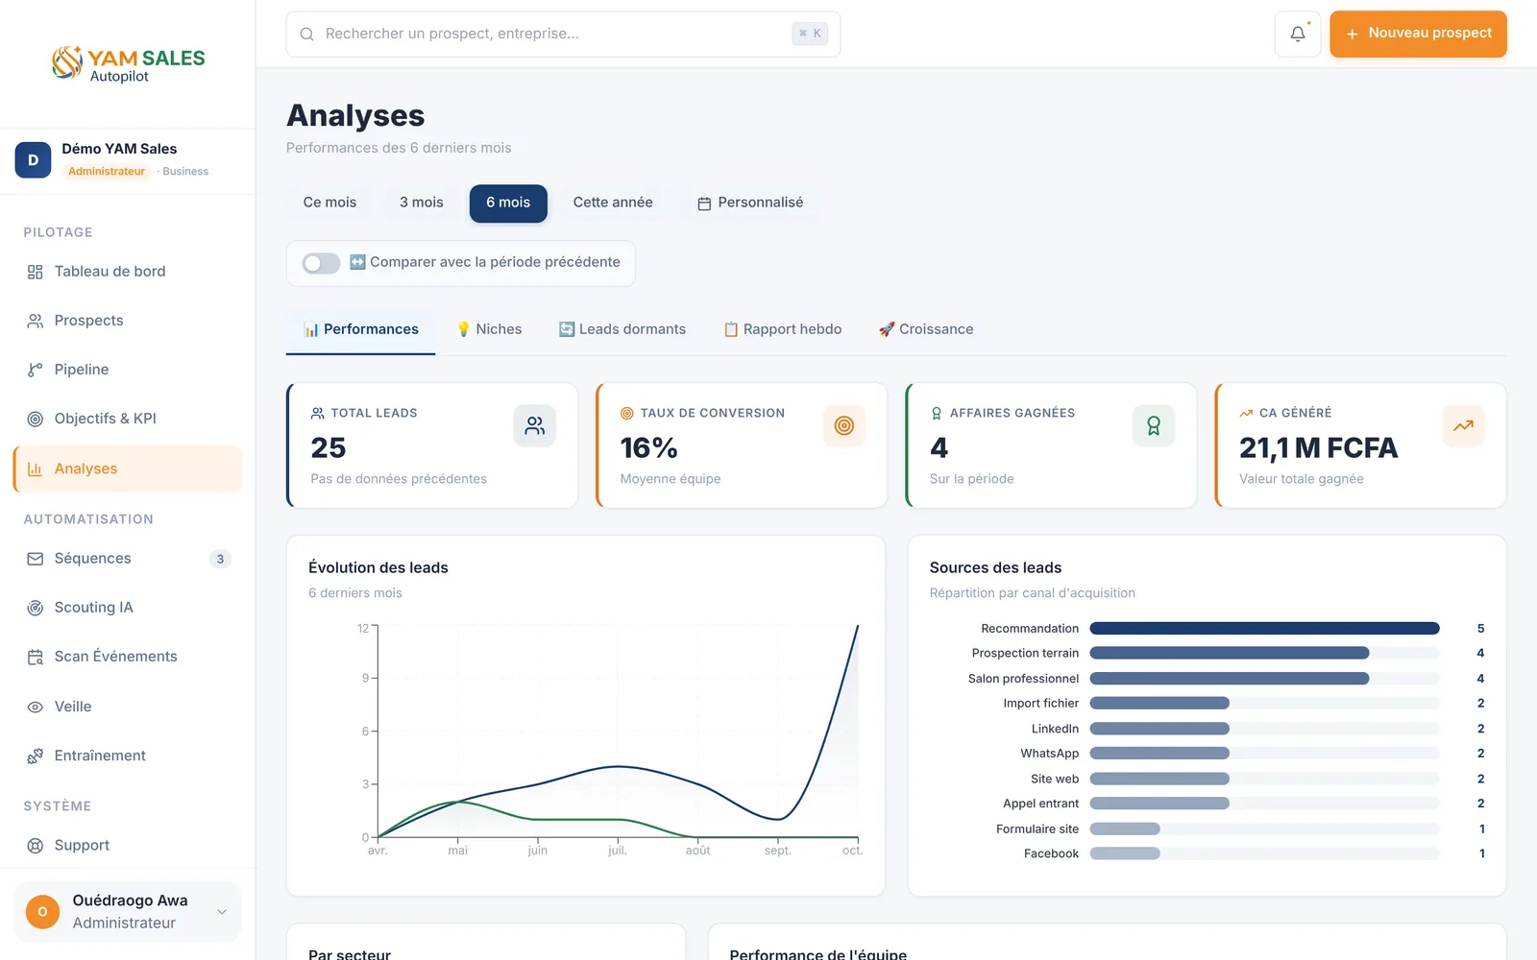Open Séquences in sidebar
This screenshot has height=960, width=1537.
point(128,559)
